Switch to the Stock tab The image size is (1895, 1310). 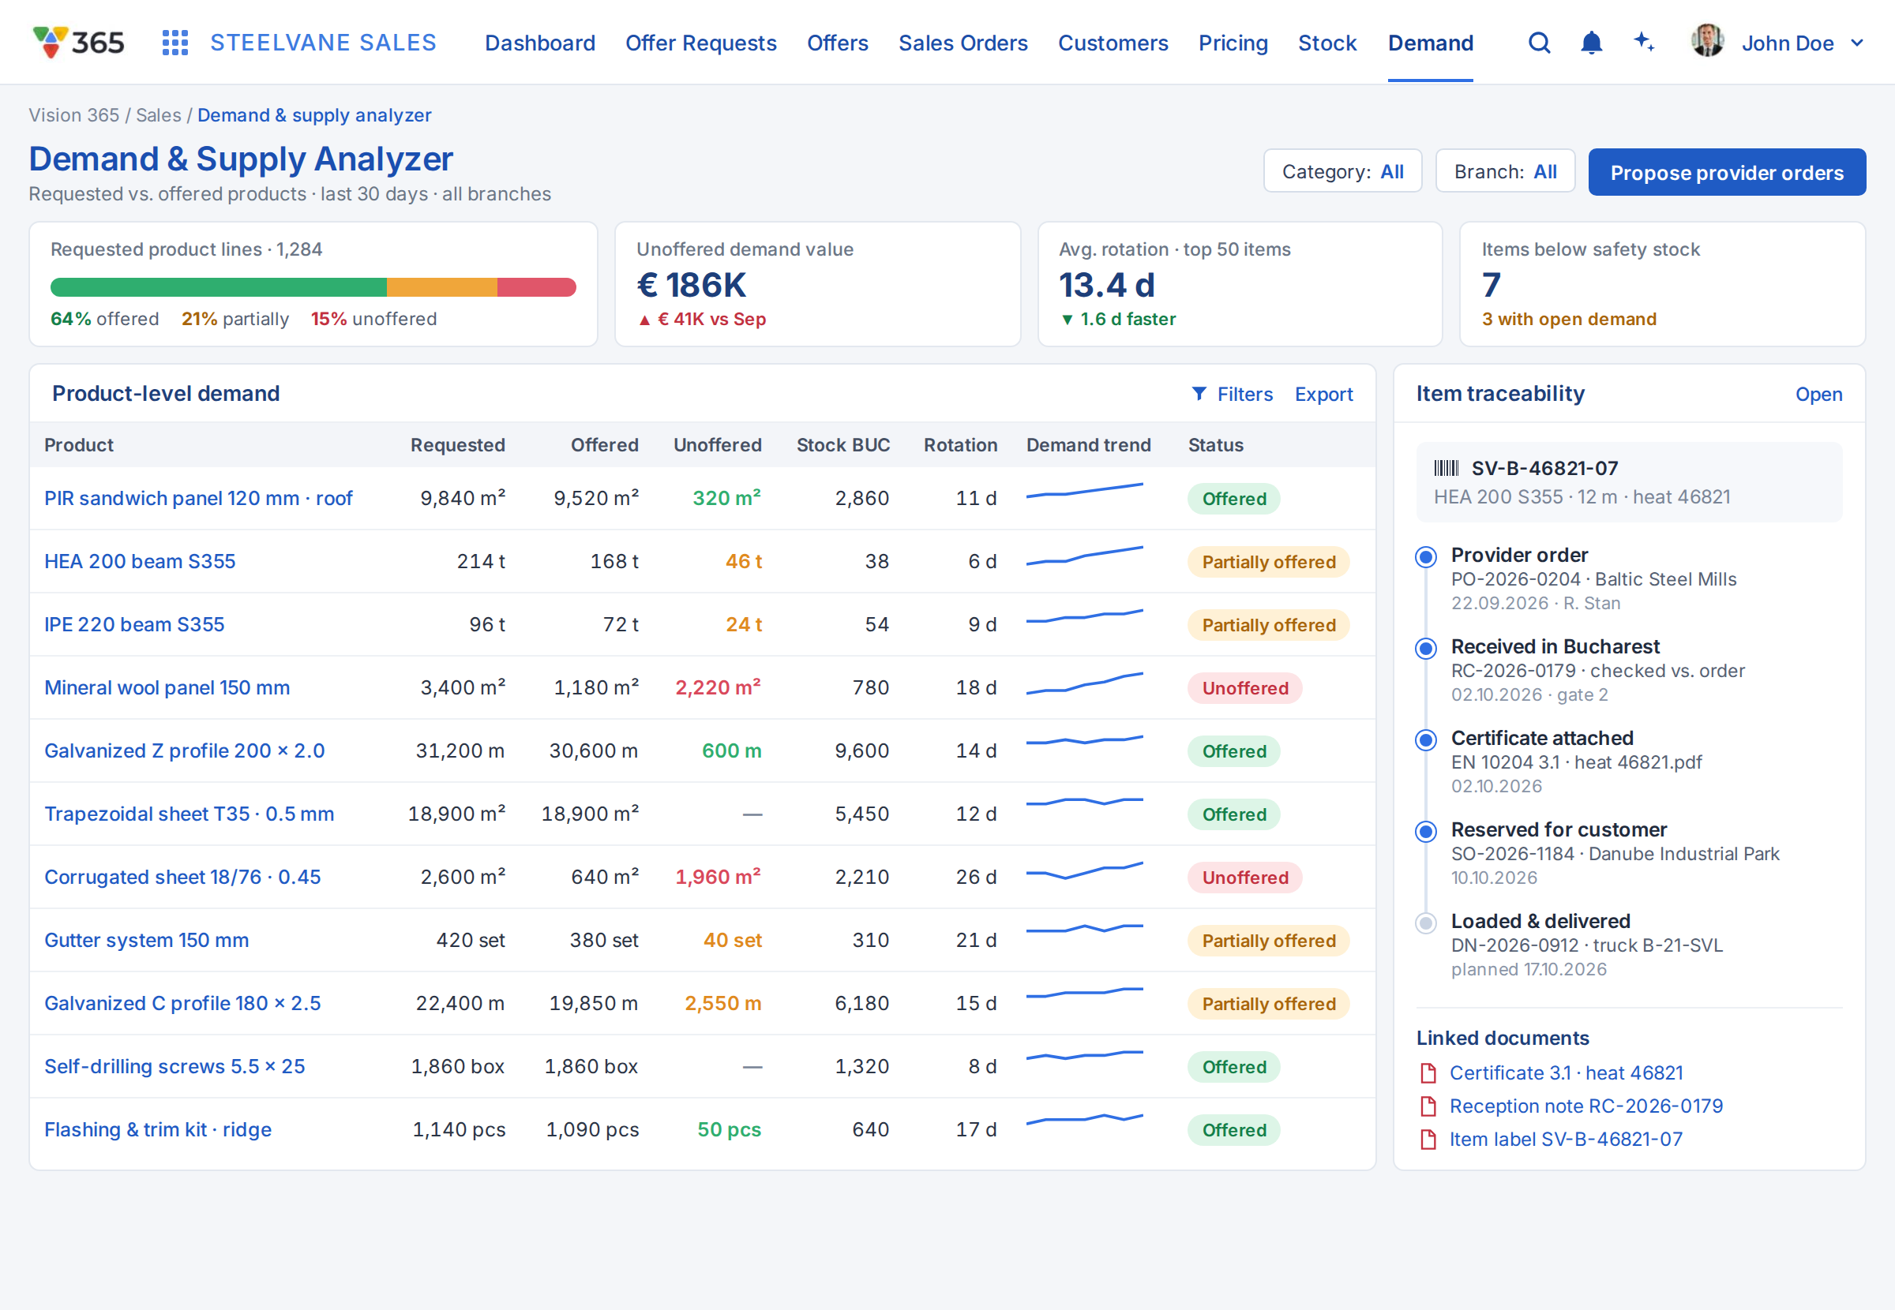click(1326, 43)
